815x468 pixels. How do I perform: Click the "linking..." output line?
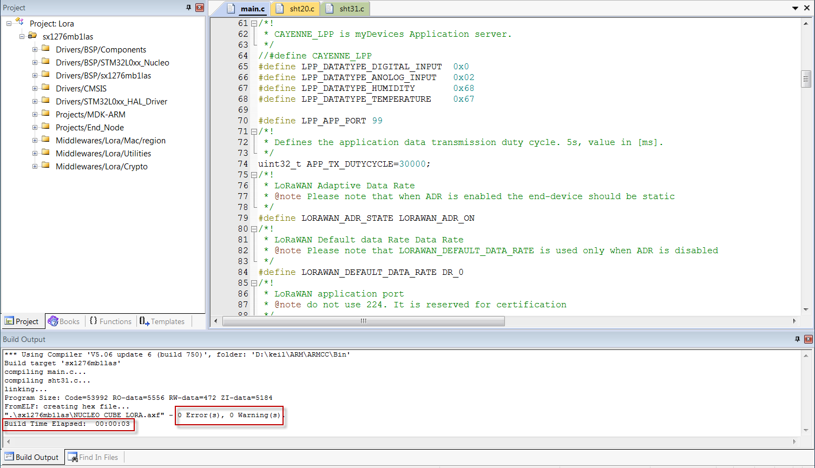(x=25, y=389)
